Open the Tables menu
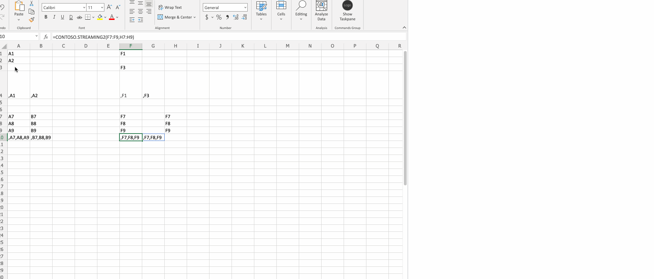 coord(261,10)
